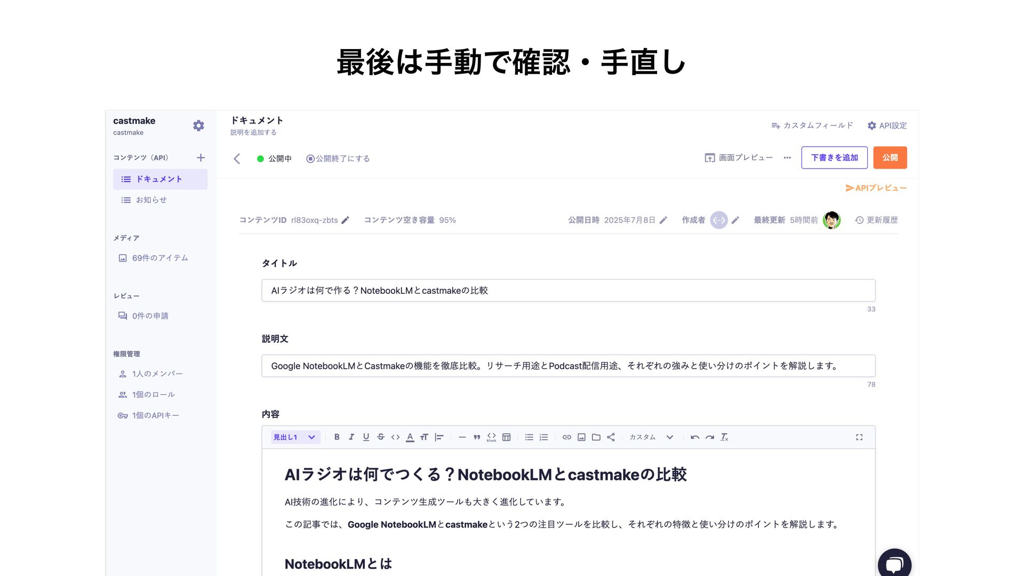Screen dimensions: 1024x576
Task: Click 下書きを追加 button
Action: [x=834, y=158]
